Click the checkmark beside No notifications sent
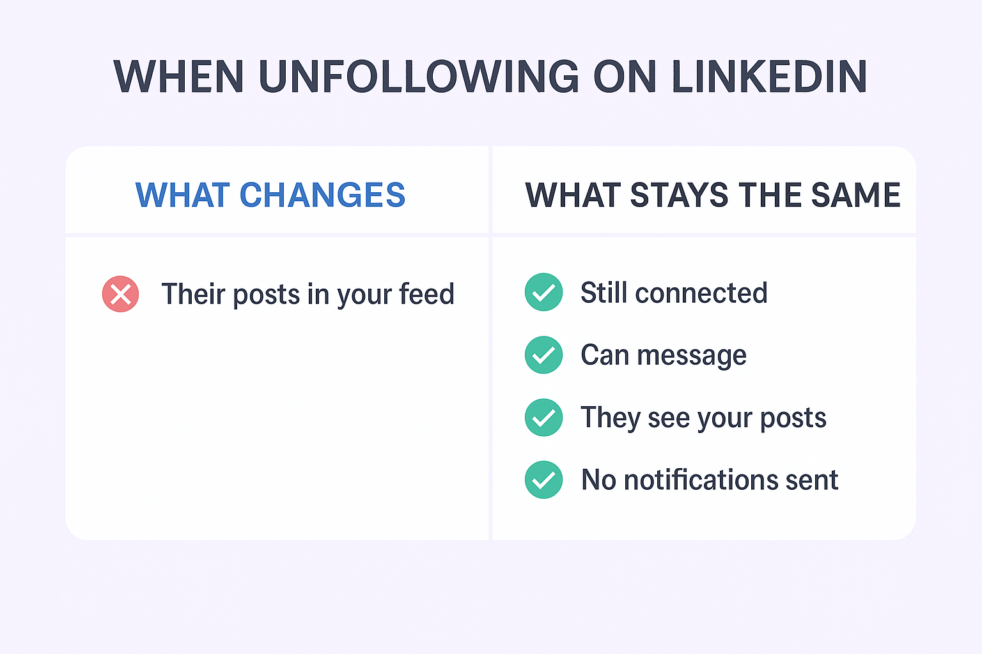This screenshot has height=654, width=982. [543, 480]
